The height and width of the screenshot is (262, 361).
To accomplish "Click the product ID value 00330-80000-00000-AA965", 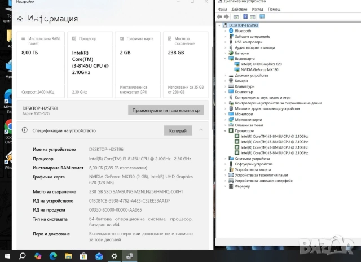I will 115,210.
